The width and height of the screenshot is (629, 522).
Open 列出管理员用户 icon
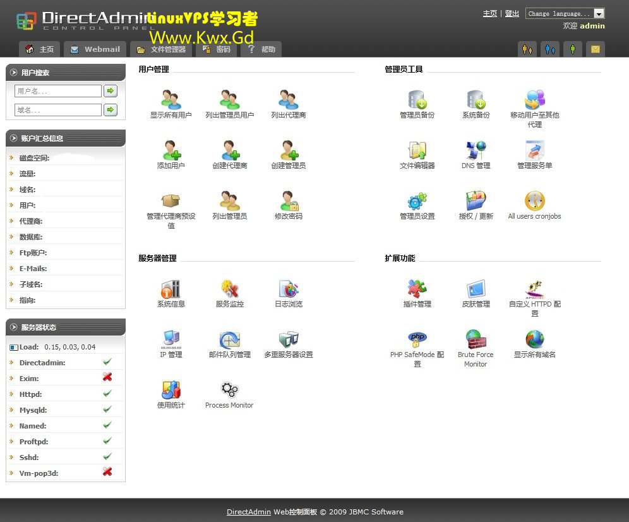(x=229, y=99)
